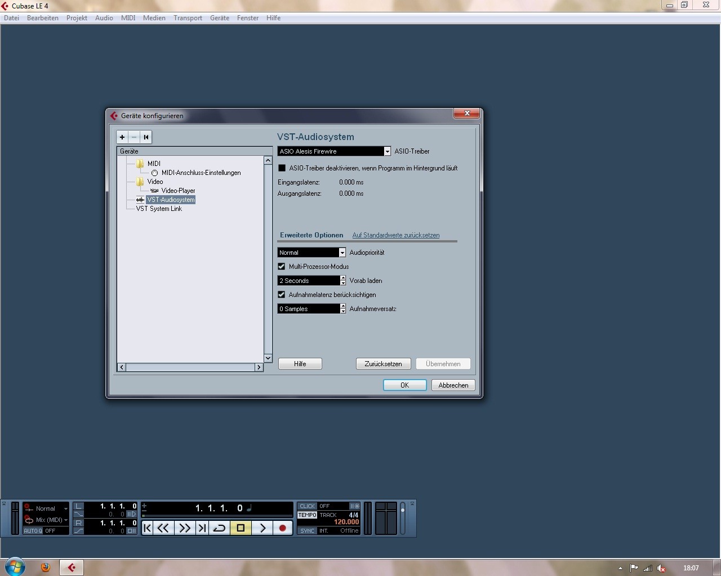Screen dimensions: 721x576
Task: Click the Zurücksetzen button
Action: tap(384, 364)
